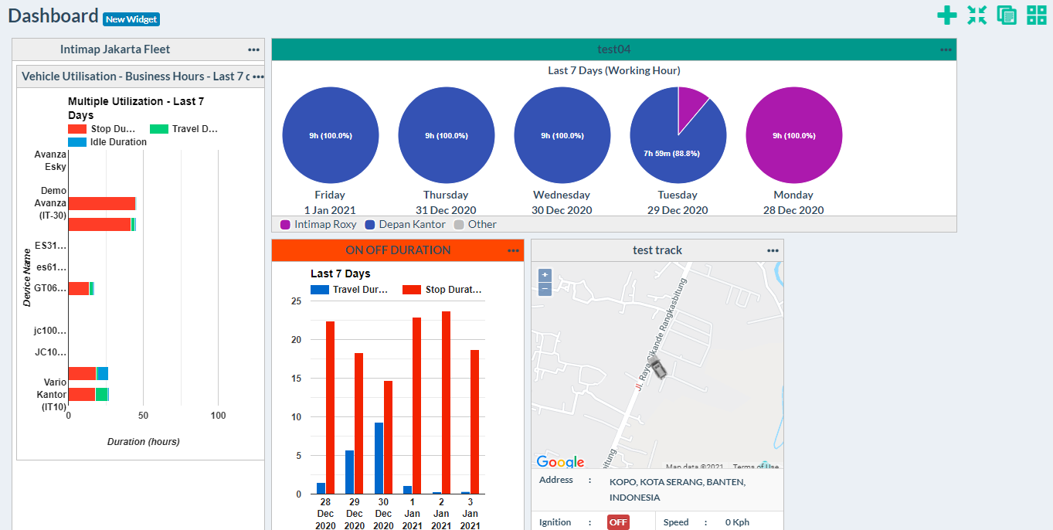
Task: Open the grid layout icon
Action: [1037, 15]
